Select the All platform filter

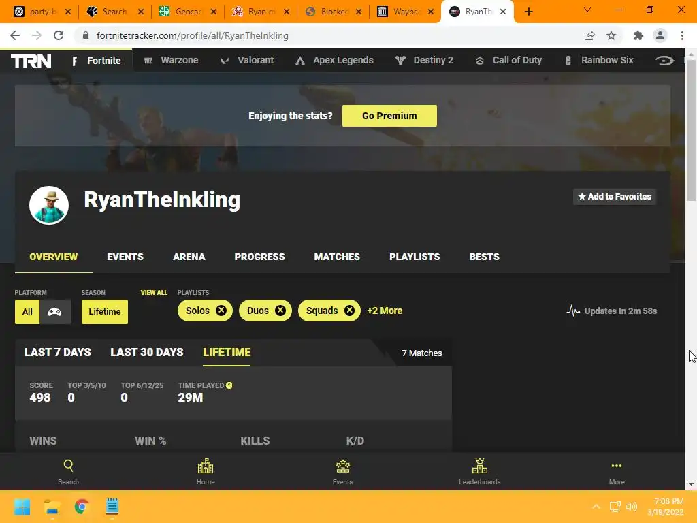27,311
